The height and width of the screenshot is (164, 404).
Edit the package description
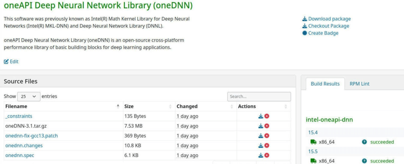tap(11, 61)
